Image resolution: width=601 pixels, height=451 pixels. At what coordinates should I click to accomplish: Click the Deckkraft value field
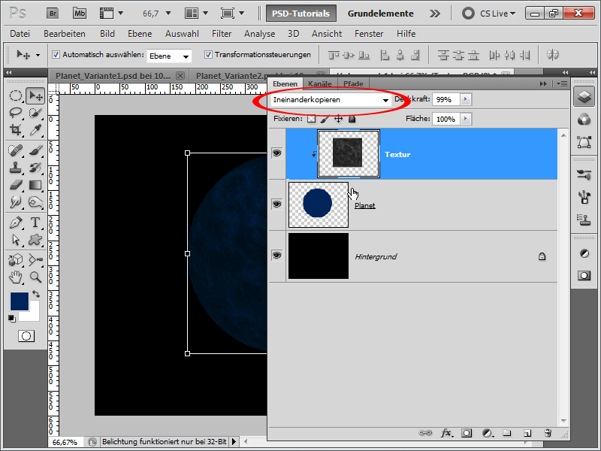click(445, 99)
